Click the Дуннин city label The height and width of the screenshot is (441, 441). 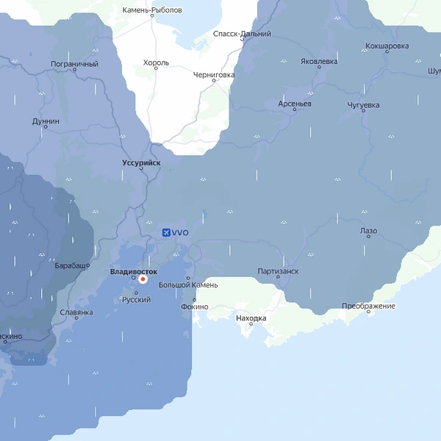pos(46,121)
